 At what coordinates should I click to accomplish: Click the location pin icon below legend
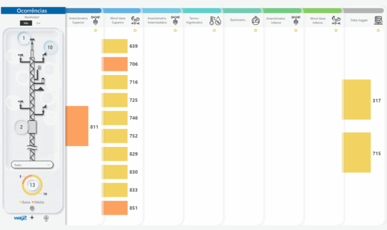(x=32, y=208)
